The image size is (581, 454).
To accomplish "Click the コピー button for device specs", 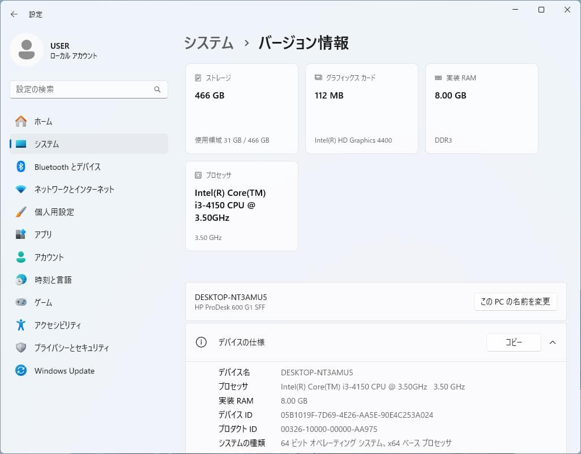I will pos(513,342).
